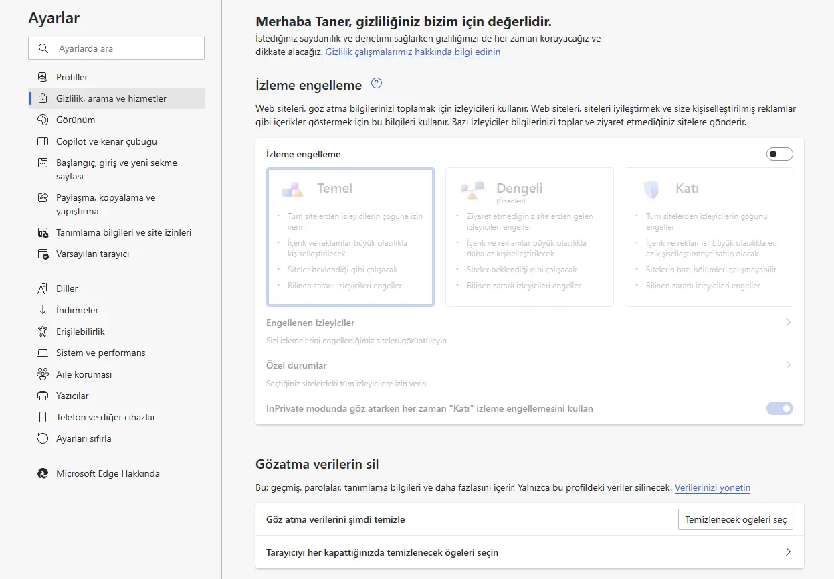Screen dimensions: 834x579
Task: Follow the Verilerinizi yönetin link
Action: point(712,487)
